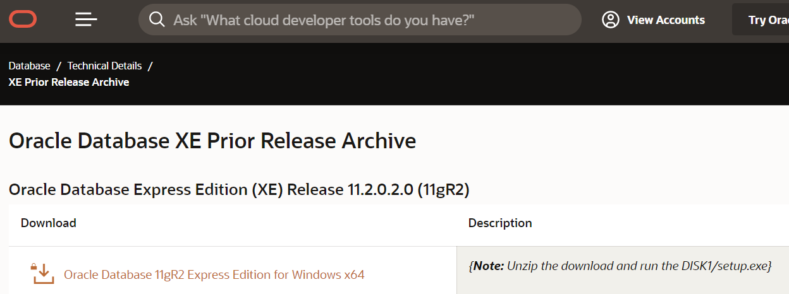This screenshot has height=294, width=789.
Task: Click the Oracle Database XE Prior Release Archive title
Action: (212, 140)
